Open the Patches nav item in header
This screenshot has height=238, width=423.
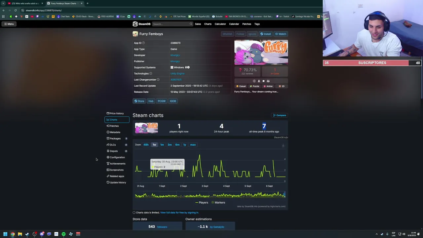click(247, 24)
